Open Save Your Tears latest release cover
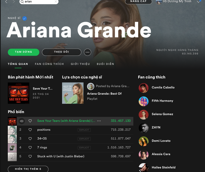205x172 pixels. (x=19, y=93)
